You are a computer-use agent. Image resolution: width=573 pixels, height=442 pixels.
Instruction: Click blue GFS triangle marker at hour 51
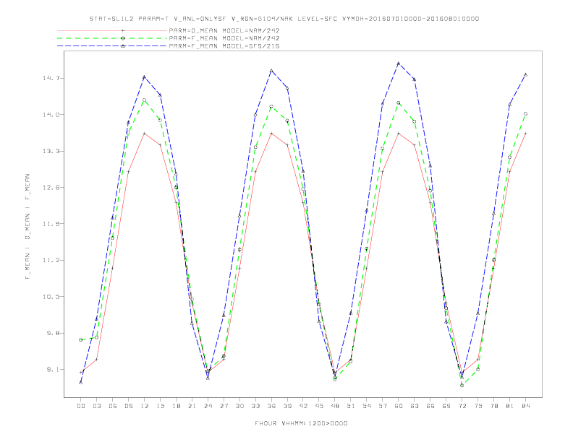[350, 313]
